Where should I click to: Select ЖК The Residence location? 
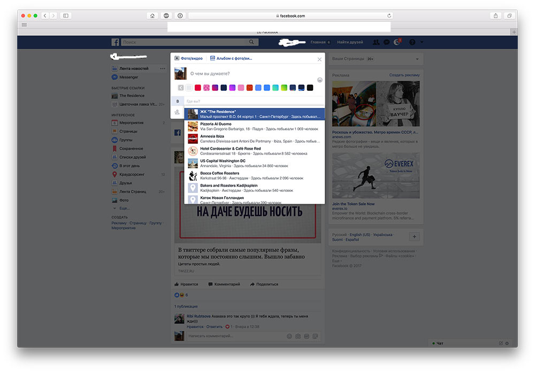click(255, 114)
